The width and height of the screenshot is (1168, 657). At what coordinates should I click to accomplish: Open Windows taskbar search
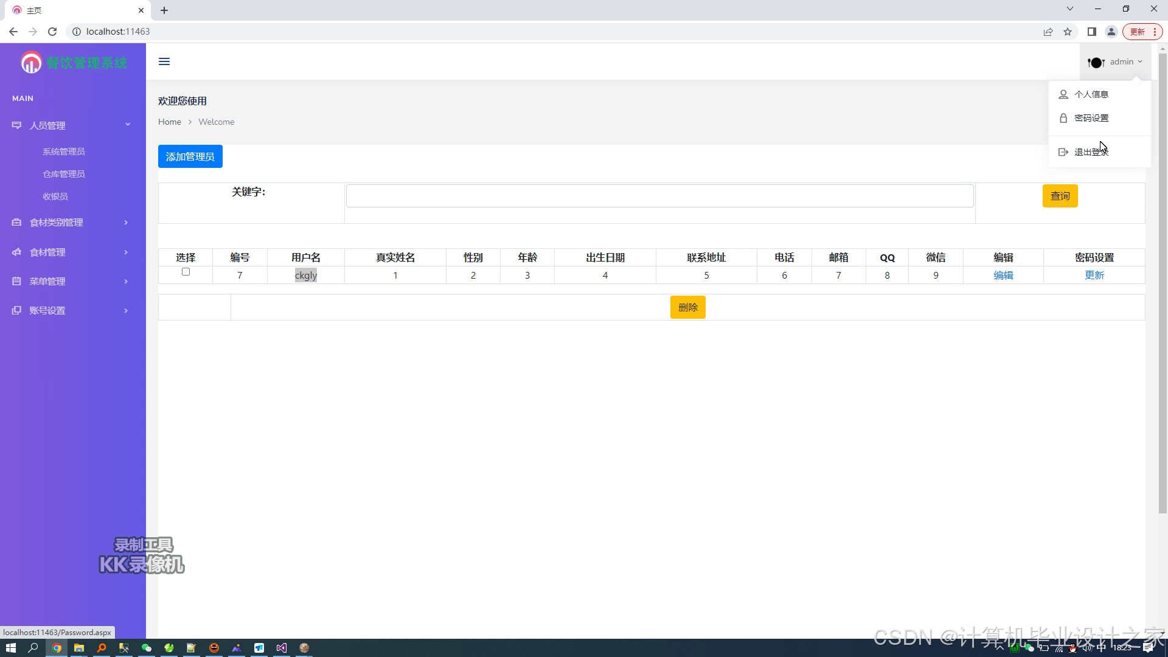point(33,648)
